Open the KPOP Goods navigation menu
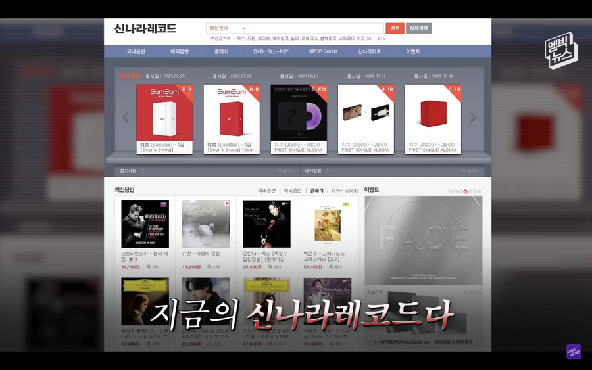592x370 pixels. 323,51
